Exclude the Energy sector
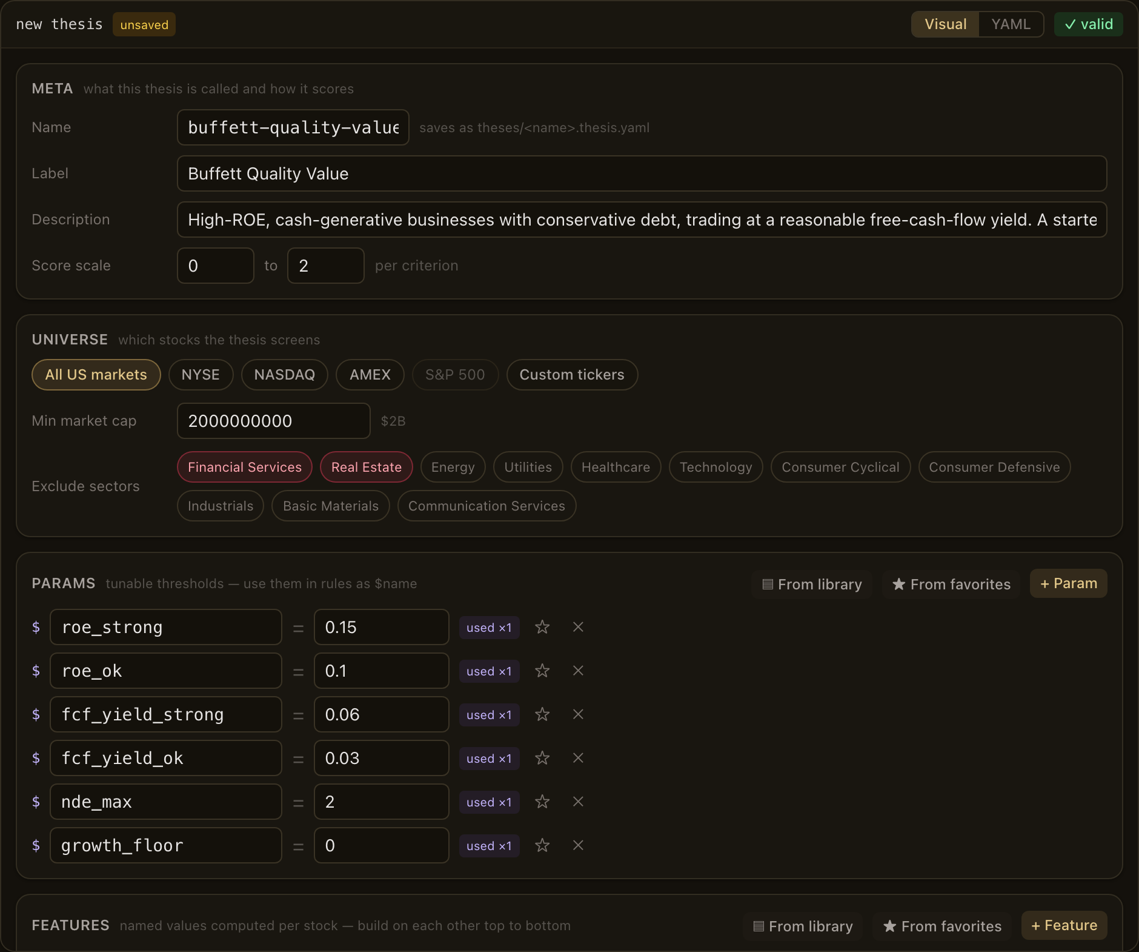The image size is (1139, 952). [x=453, y=467]
